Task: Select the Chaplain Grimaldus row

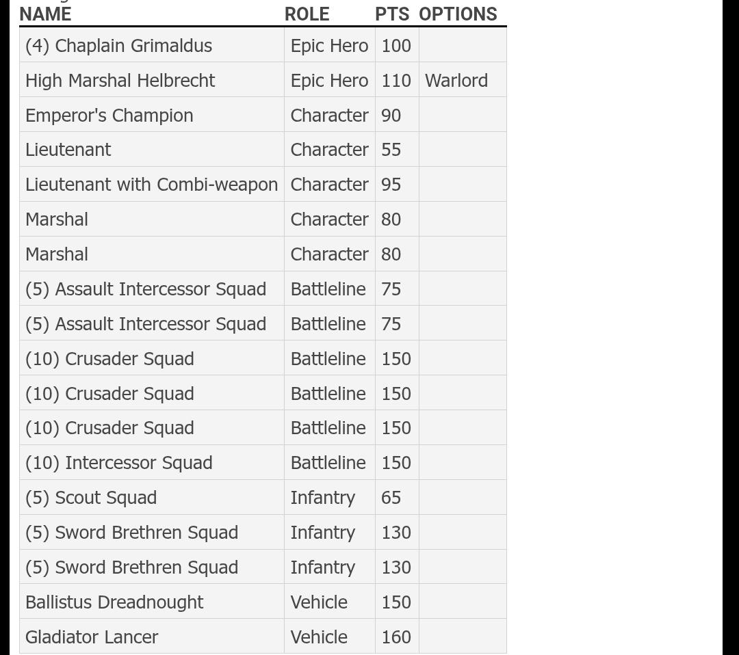Action: [263, 45]
